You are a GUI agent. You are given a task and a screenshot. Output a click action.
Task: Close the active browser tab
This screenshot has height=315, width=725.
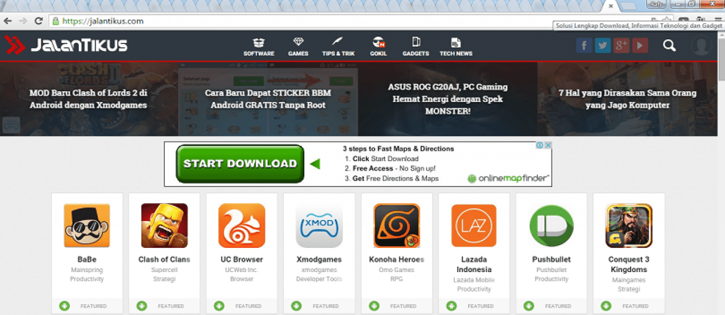(610, 5)
